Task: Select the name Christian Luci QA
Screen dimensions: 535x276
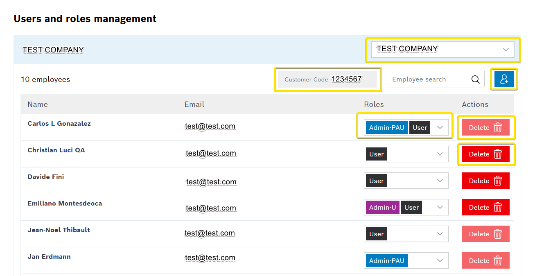Action: click(56, 150)
